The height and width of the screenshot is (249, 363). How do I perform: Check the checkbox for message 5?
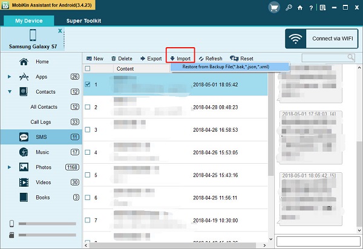(88, 175)
